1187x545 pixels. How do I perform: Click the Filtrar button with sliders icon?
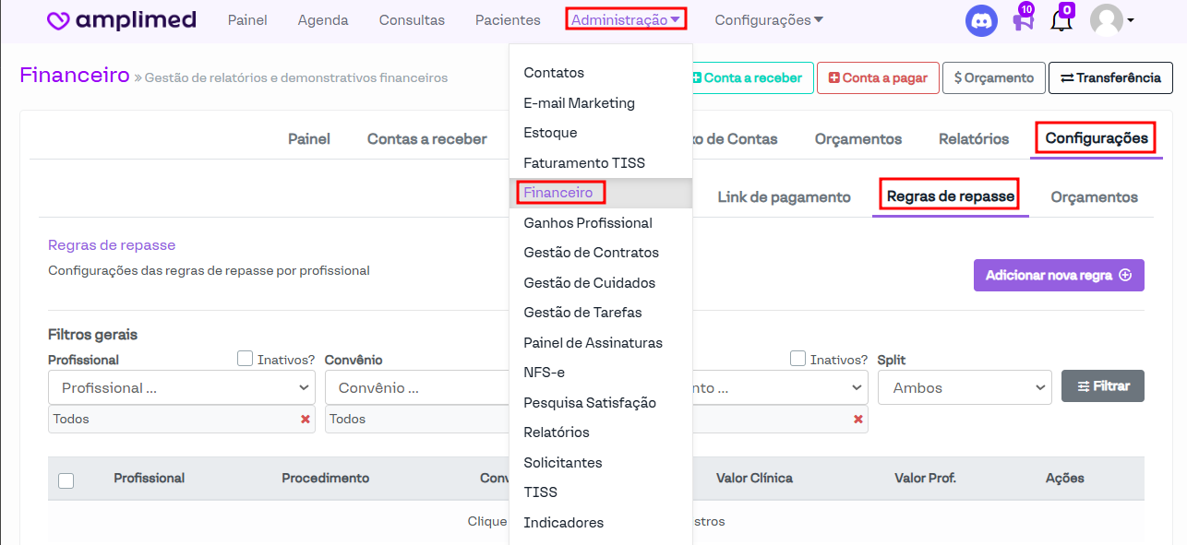pos(1102,386)
